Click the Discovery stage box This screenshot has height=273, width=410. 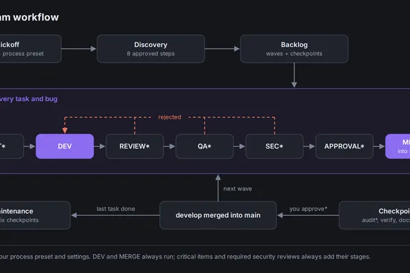[x=150, y=48]
